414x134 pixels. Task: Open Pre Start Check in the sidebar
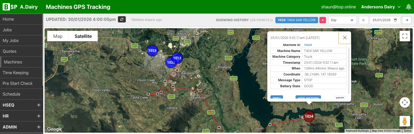pyautogui.click(x=21, y=83)
